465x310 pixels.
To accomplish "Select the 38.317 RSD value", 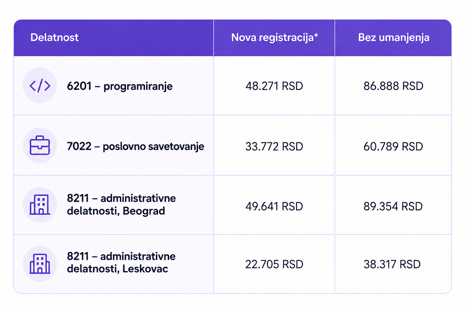I will click(x=392, y=264).
